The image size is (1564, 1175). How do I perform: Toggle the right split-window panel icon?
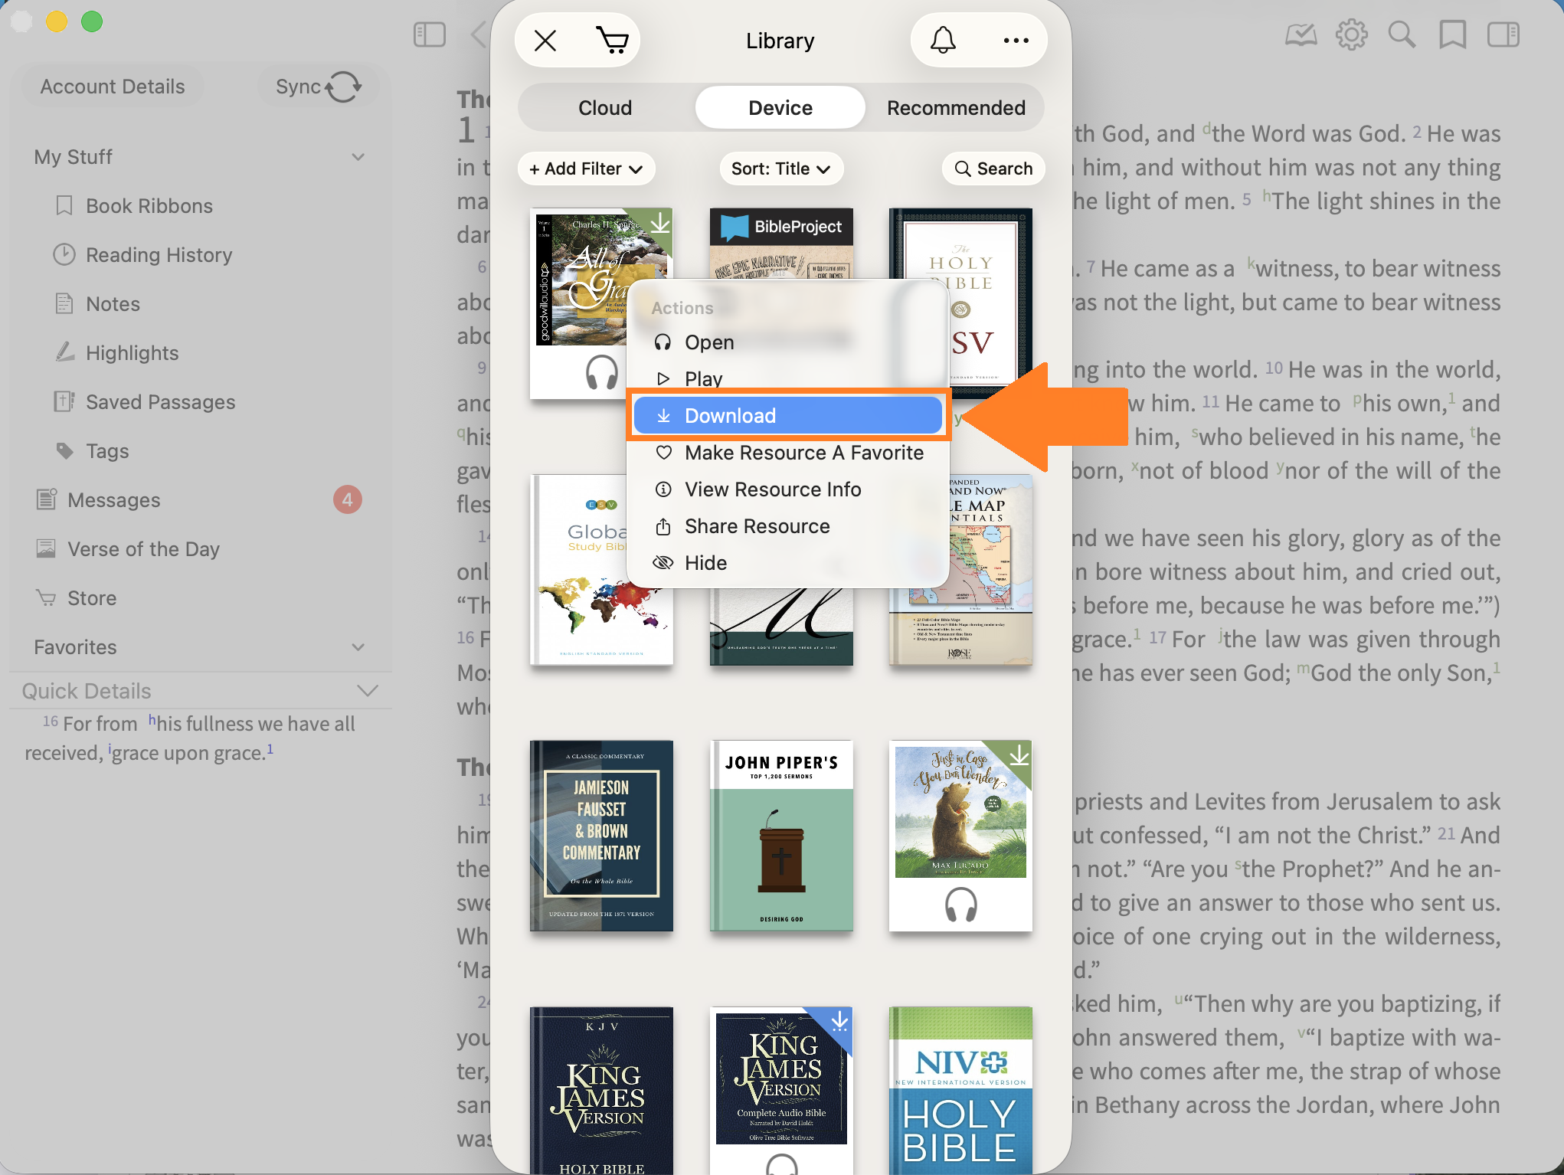click(1503, 34)
